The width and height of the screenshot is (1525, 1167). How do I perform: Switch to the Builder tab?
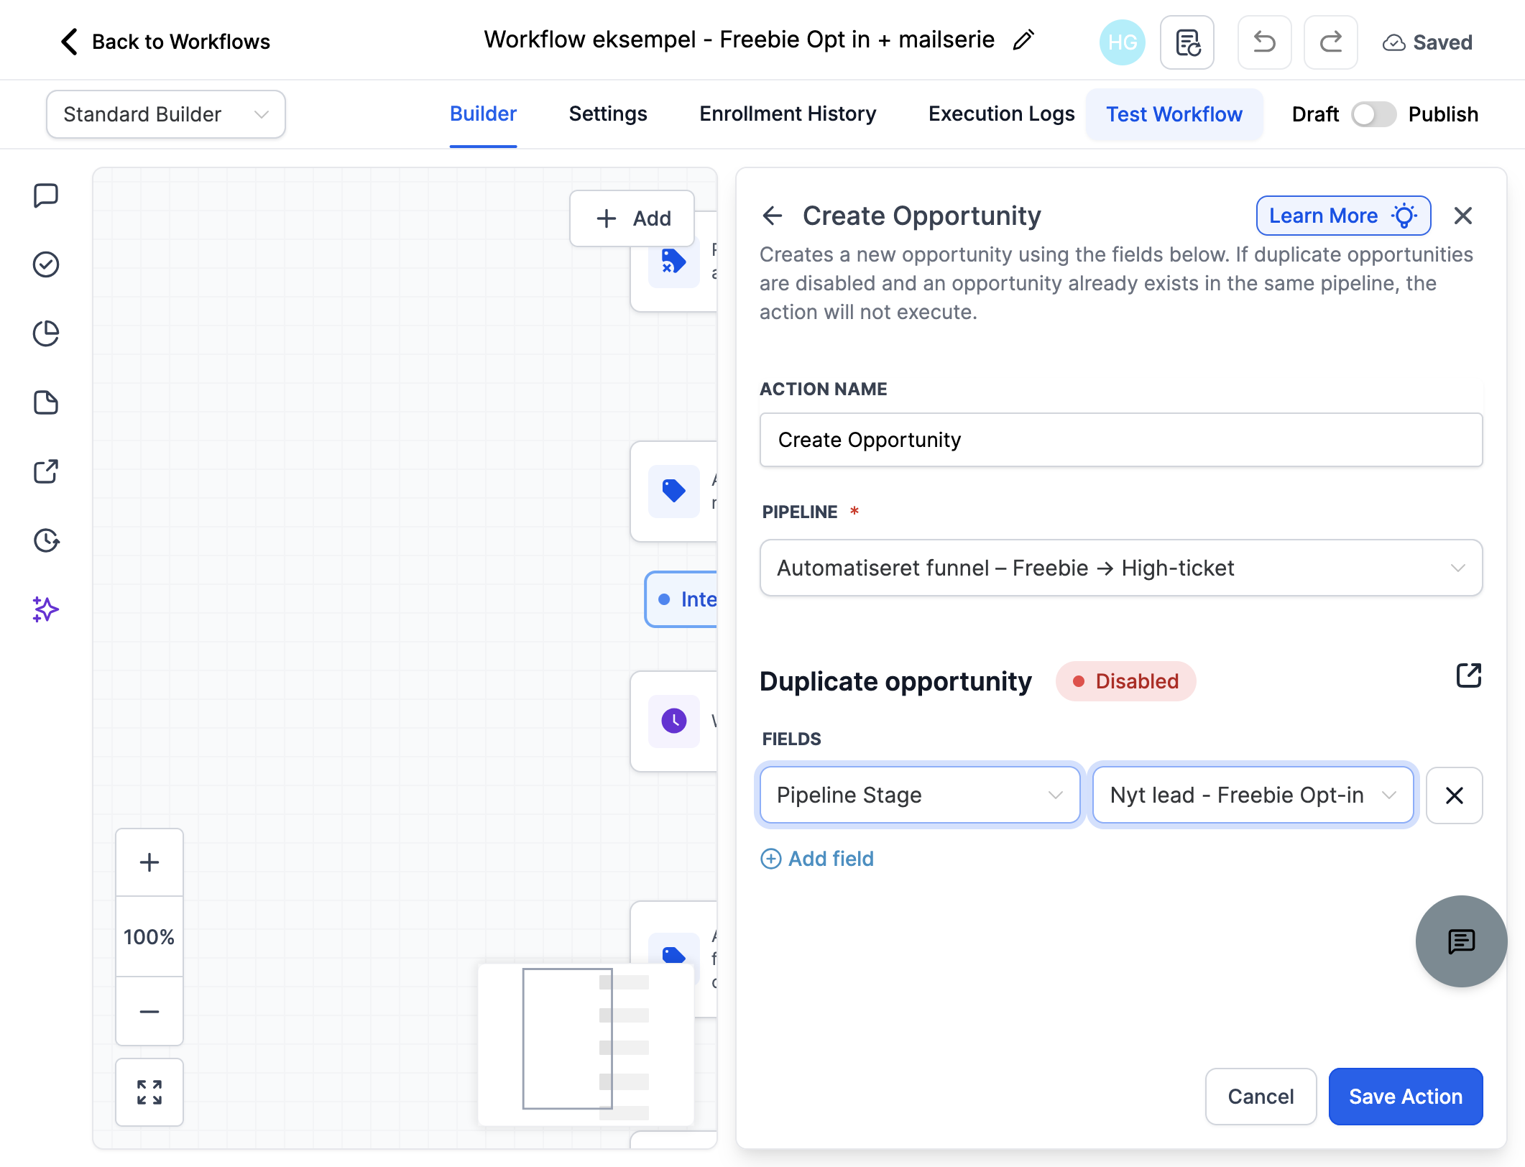coord(483,114)
